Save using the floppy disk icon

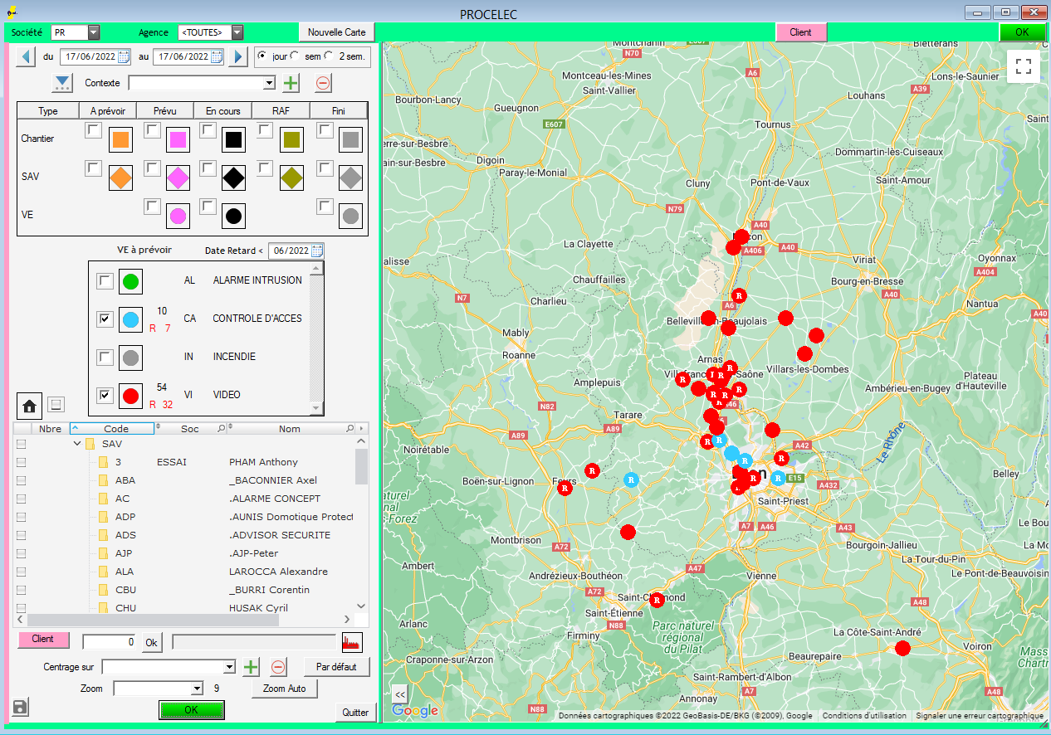tap(22, 707)
